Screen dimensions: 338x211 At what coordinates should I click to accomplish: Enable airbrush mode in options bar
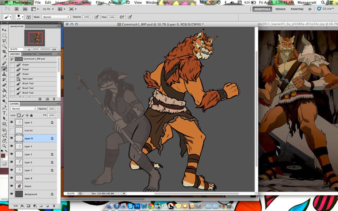[x=122, y=17]
